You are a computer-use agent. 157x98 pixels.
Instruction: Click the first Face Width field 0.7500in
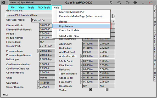coord(90,82)
